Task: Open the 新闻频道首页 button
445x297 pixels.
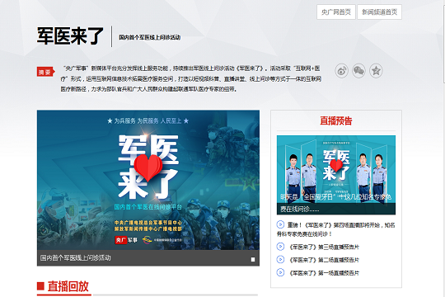Action: [x=379, y=12]
